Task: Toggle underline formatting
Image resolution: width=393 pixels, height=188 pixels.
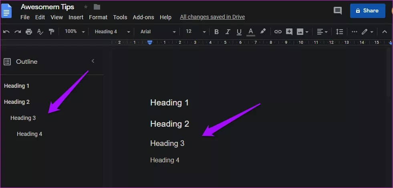Action: pos(239,32)
